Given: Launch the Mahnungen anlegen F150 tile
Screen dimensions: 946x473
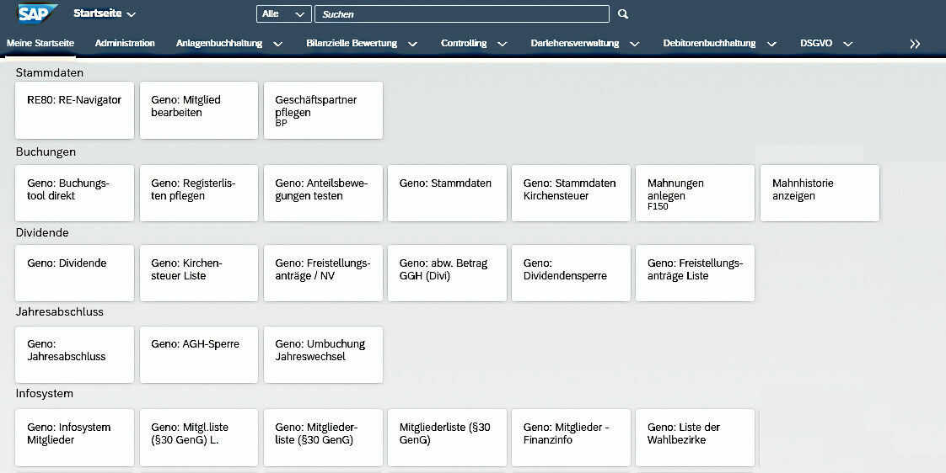Looking at the screenshot, I should point(695,194).
